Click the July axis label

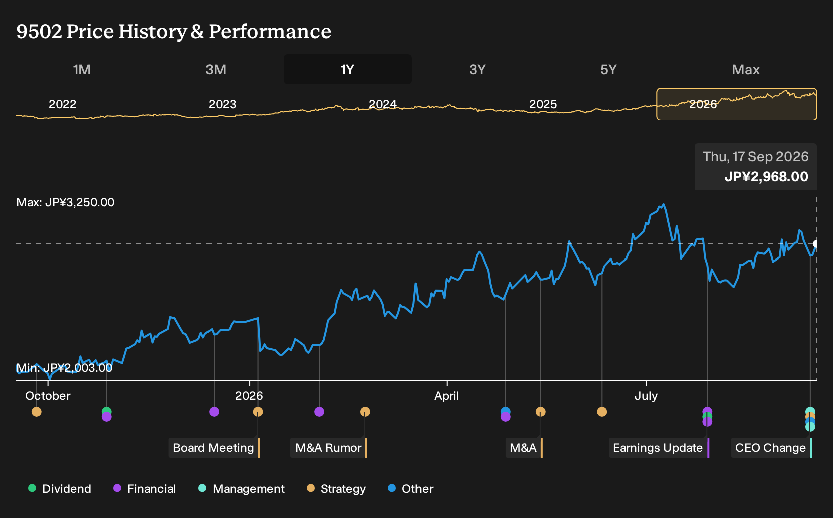coord(646,396)
